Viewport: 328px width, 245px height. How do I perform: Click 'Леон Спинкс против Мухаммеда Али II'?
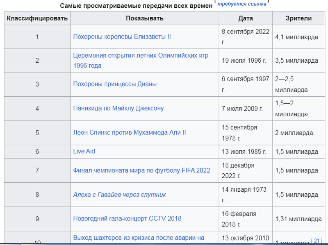pyautogui.click(x=130, y=132)
